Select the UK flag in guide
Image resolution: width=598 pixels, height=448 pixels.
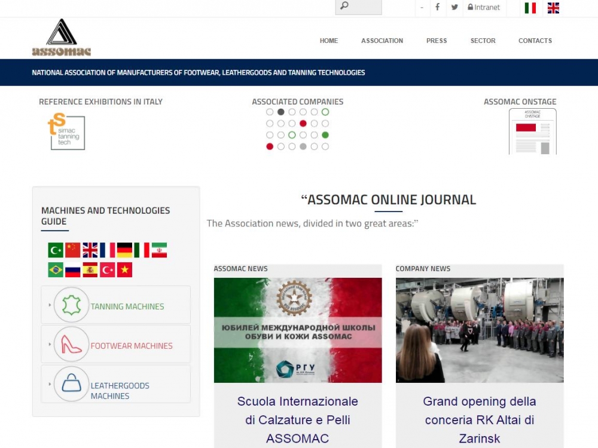pos(90,250)
